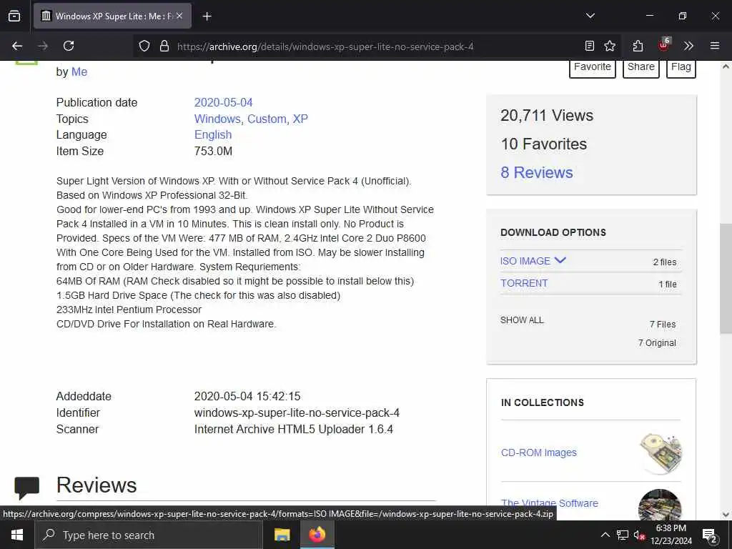This screenshot has width=732, height=549.
Task: Open The Vintage Software collection link
Action: [x=550, y=503]
